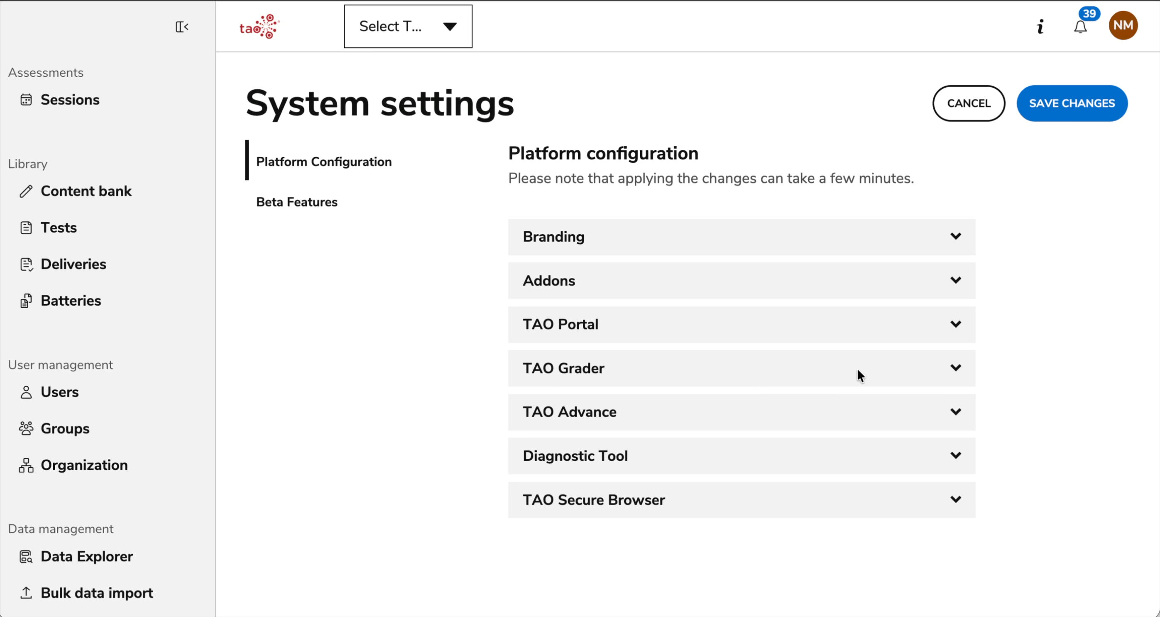Expand the Branding section
The image size is (1160, 617).
[x=742, y=237]
